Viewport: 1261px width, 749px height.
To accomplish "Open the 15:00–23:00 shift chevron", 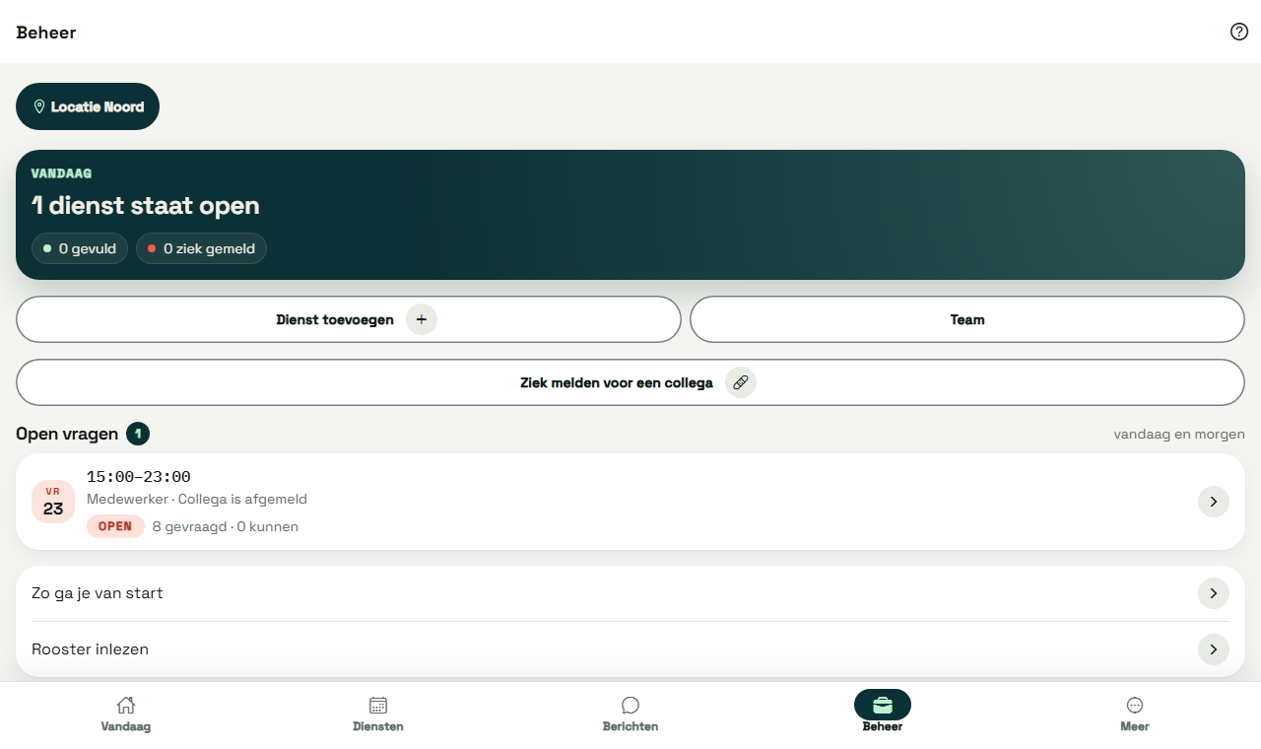I will tap(1214, 502).
